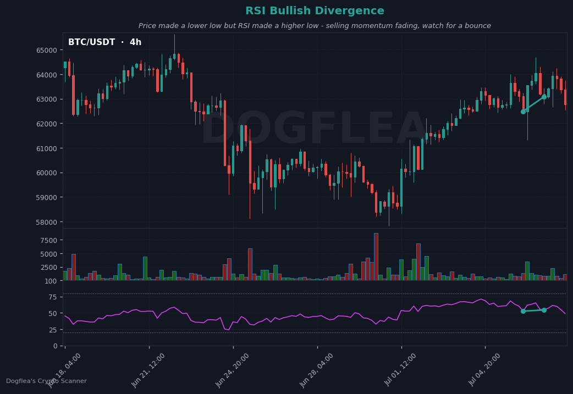Click the second divergence marker dot on price chart
Image resolution: width=573 pixels, height=394 pixels.
coord(544,97)
